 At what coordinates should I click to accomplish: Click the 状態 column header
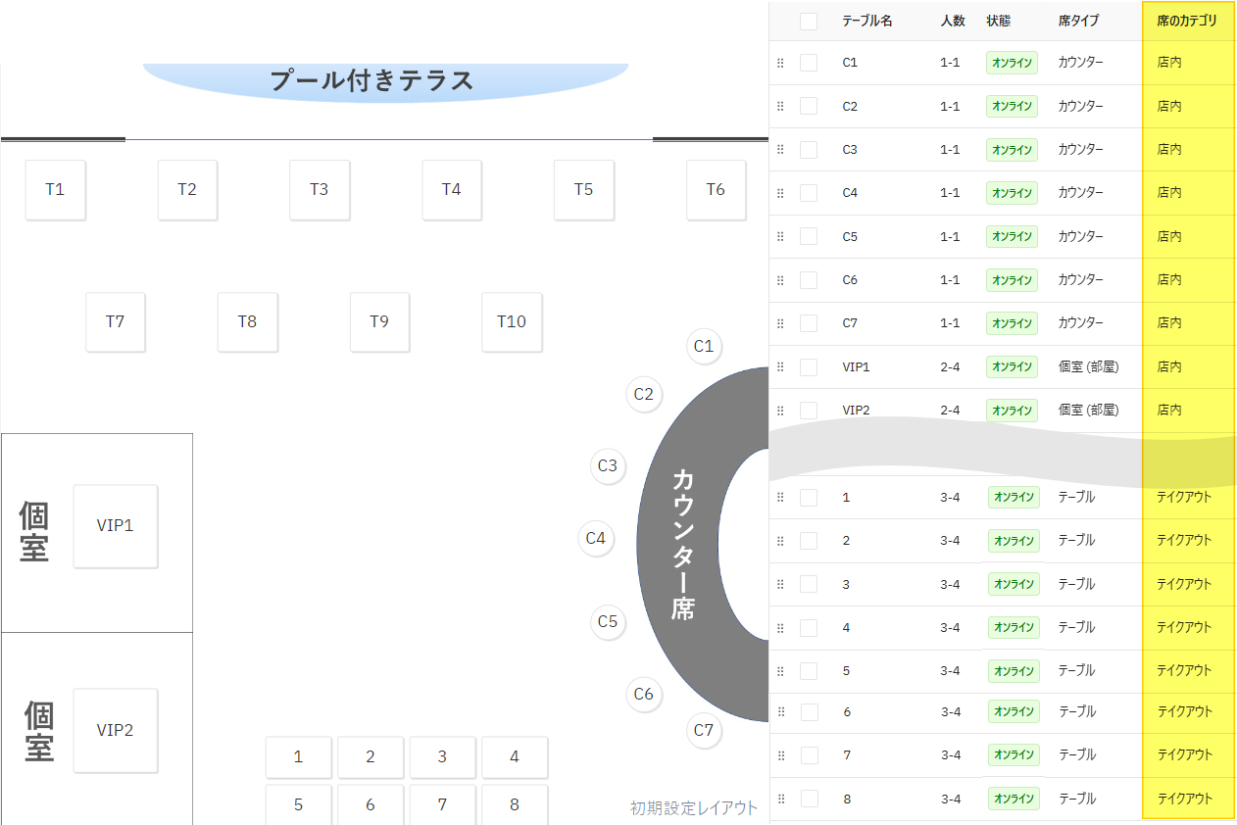(999, 21)
